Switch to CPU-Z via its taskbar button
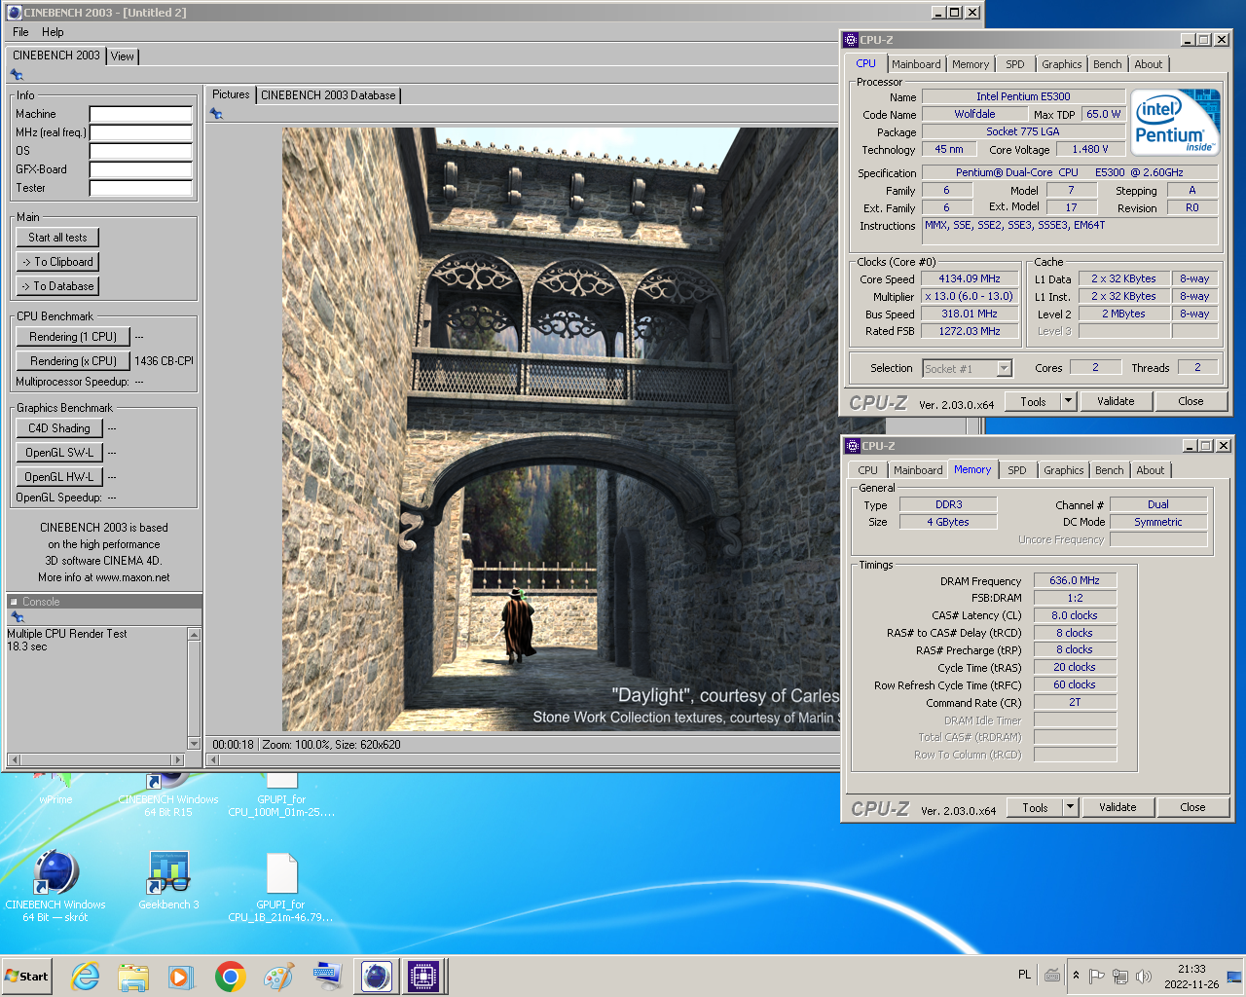This screenshot has height=997, width=1246. 423,976
